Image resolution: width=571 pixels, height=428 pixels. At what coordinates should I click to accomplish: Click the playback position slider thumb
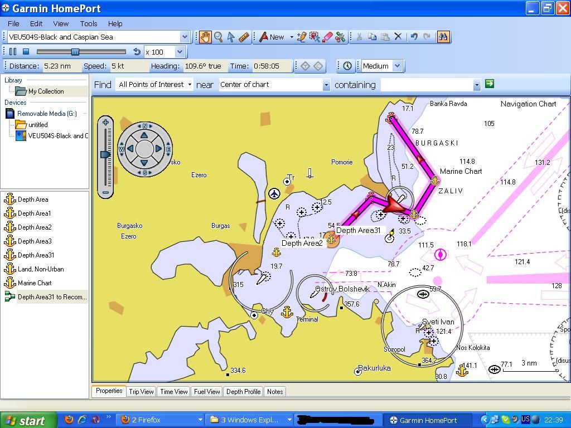tap(75, 52)
